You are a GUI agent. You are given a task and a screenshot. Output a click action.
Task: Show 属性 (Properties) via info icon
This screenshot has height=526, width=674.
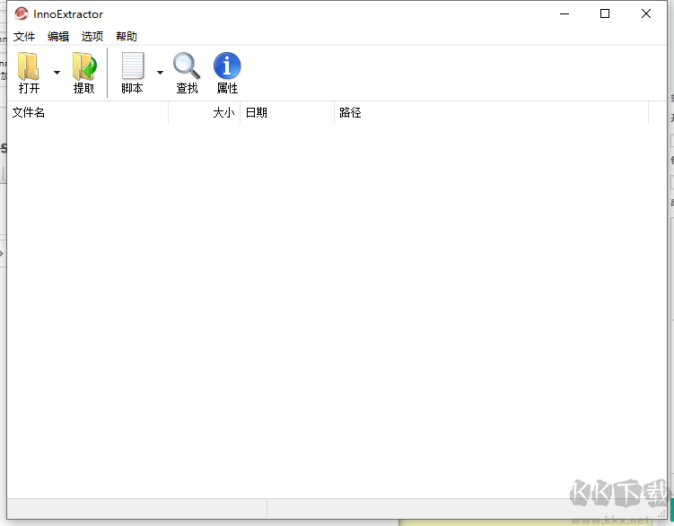tap(227, 66)
